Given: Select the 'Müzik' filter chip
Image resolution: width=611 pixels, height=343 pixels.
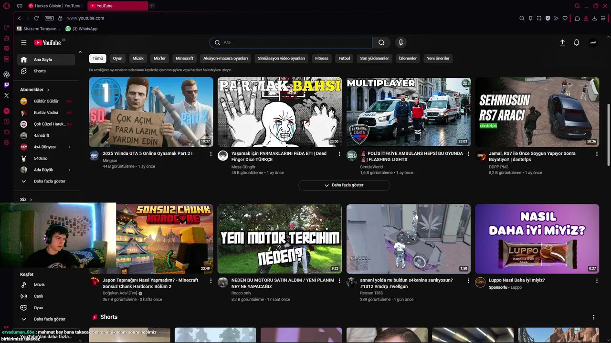Looking at the screenshot, I should click(x=138, y=58).
